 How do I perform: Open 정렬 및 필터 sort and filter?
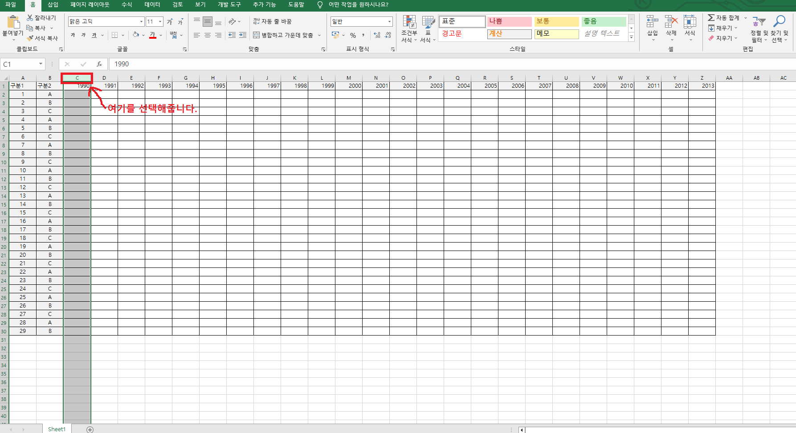click(x=759, y=28)
